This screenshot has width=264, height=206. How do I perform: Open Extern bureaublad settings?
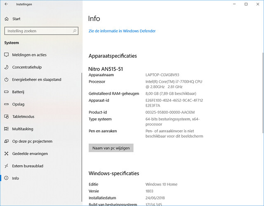coord(28,166)
